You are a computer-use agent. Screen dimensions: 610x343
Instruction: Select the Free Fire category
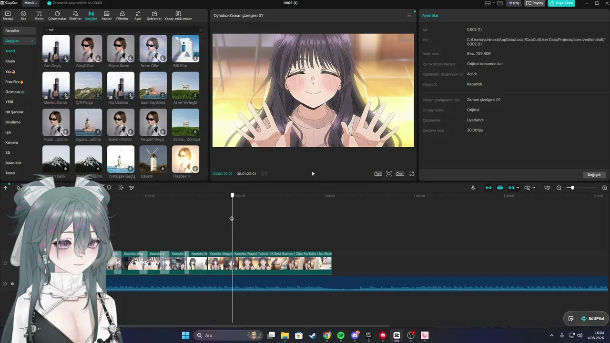14,82
